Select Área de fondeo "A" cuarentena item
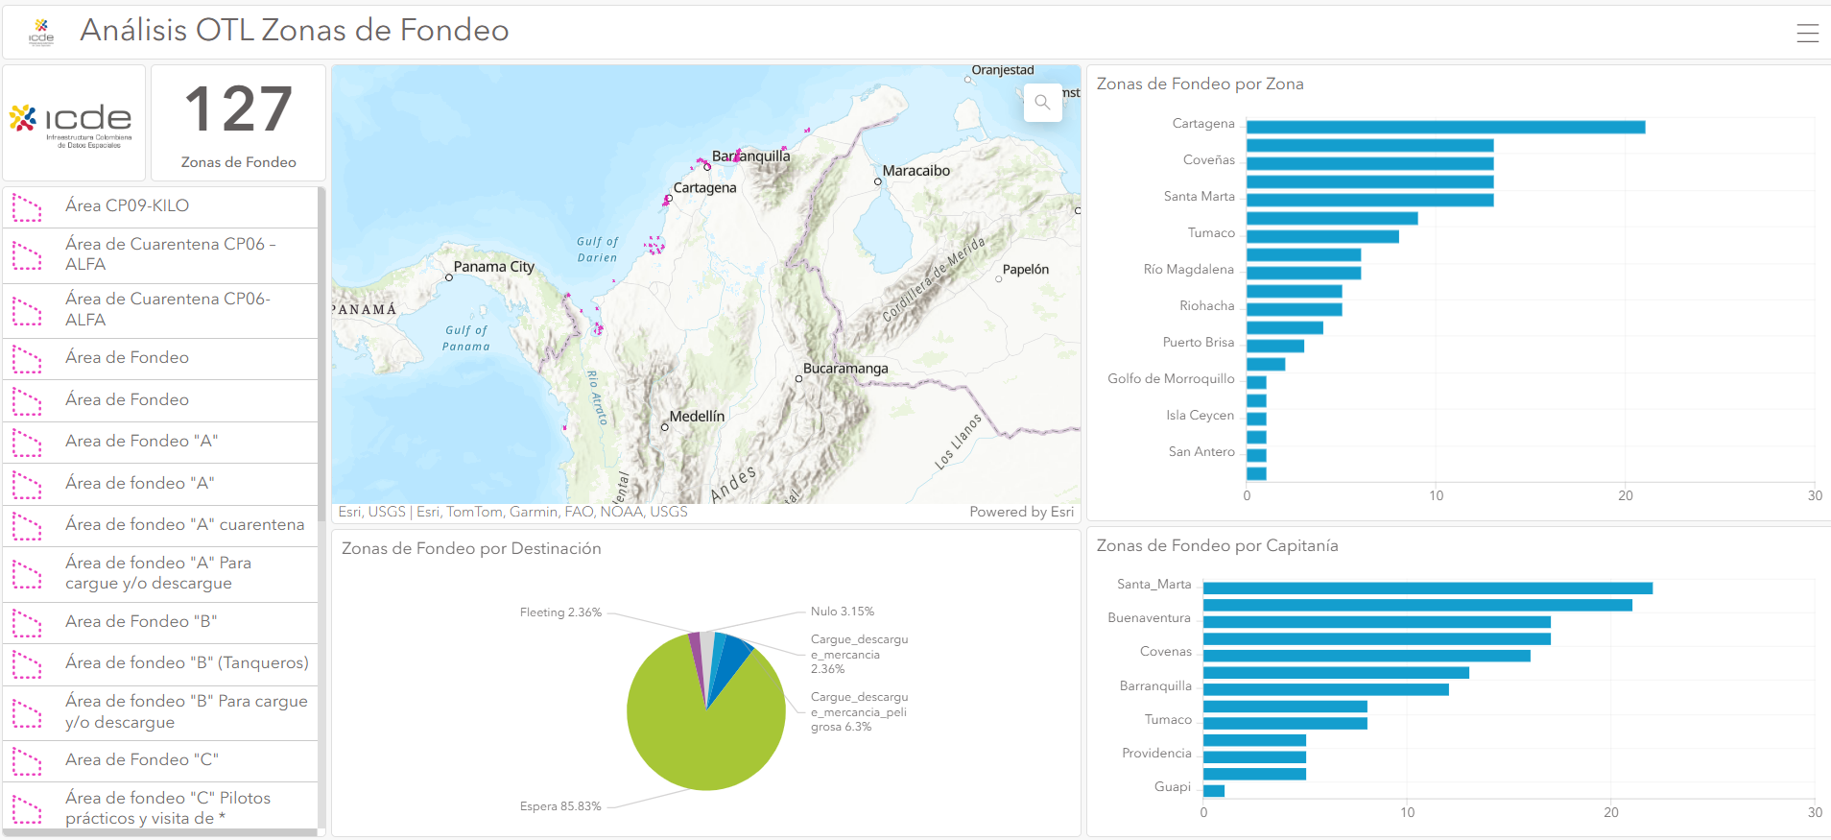Viewport: 1831px width, 840px height. [x=184, y=525]
